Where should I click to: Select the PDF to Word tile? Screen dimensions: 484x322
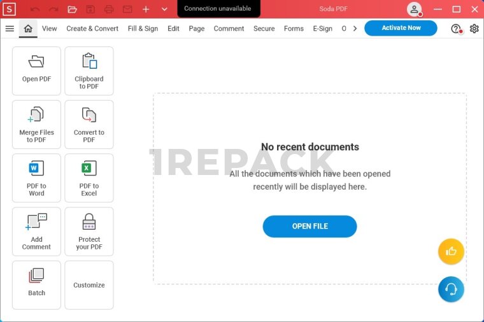(36, 178)
